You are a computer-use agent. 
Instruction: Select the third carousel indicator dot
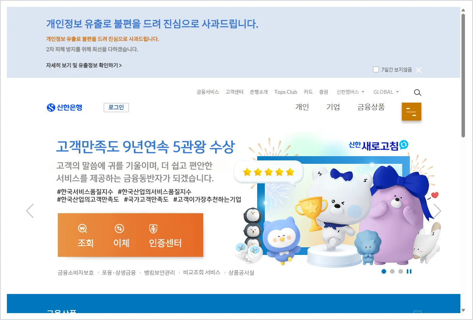tap(401, 271)
